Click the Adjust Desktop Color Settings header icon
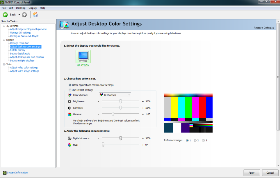 [x=64, y=25]
